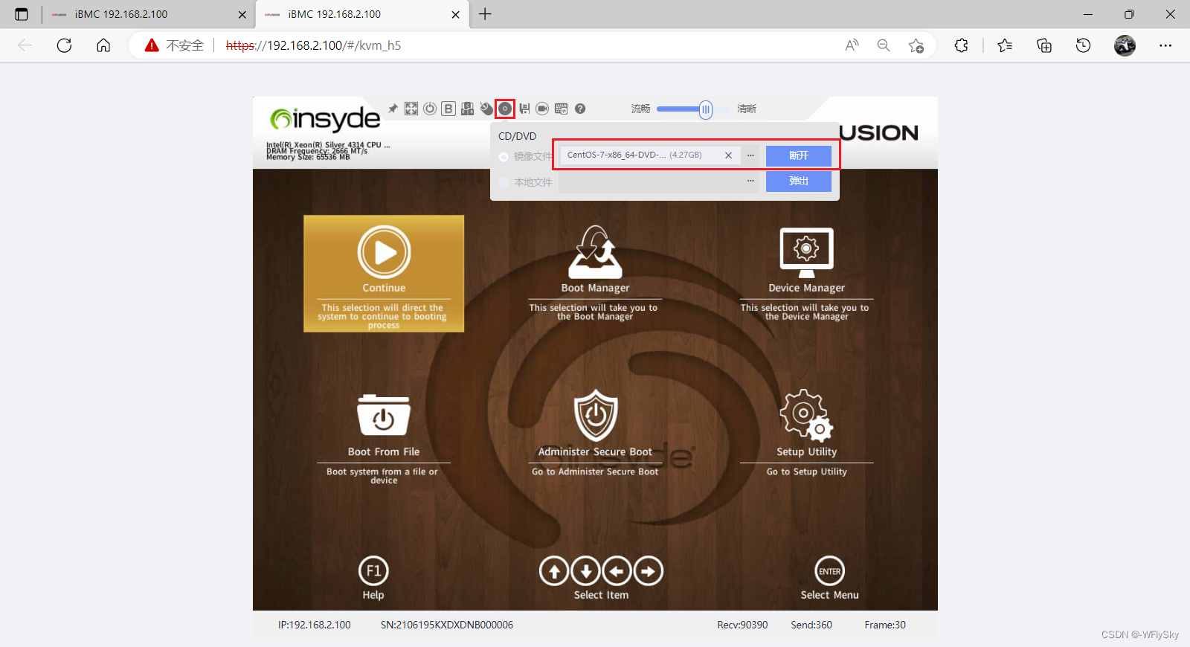Open mouse settings icon in KVM toolbar
1190x647 pixels.
coord(486,109)
